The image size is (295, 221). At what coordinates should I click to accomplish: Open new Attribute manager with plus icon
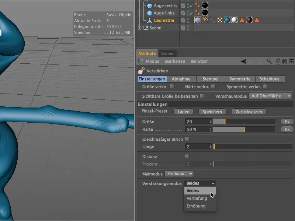291,62
